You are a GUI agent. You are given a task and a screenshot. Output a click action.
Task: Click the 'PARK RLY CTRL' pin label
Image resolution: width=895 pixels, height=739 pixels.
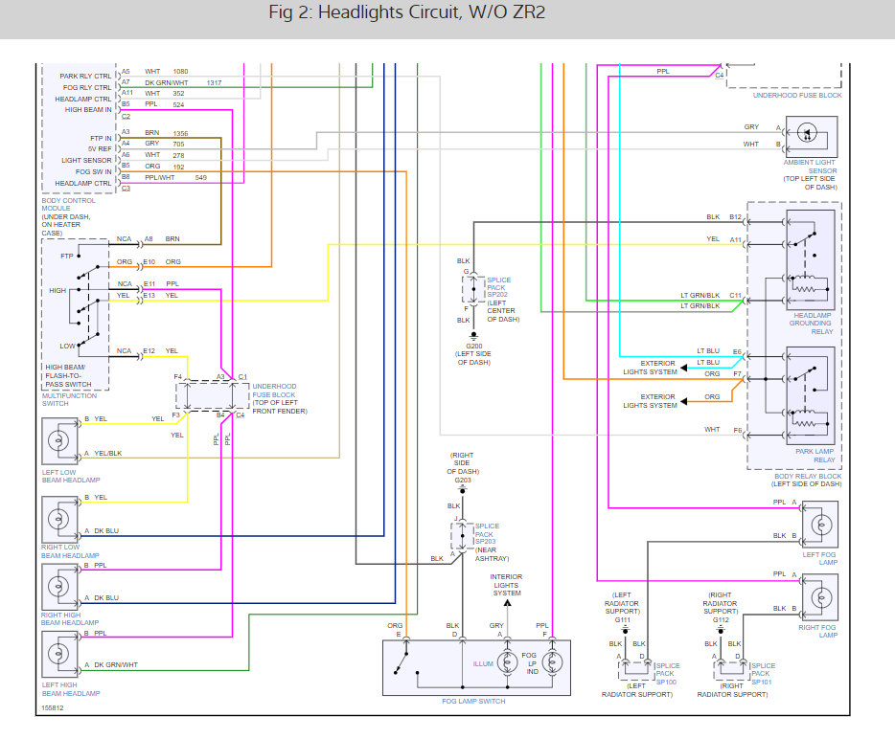85,76
